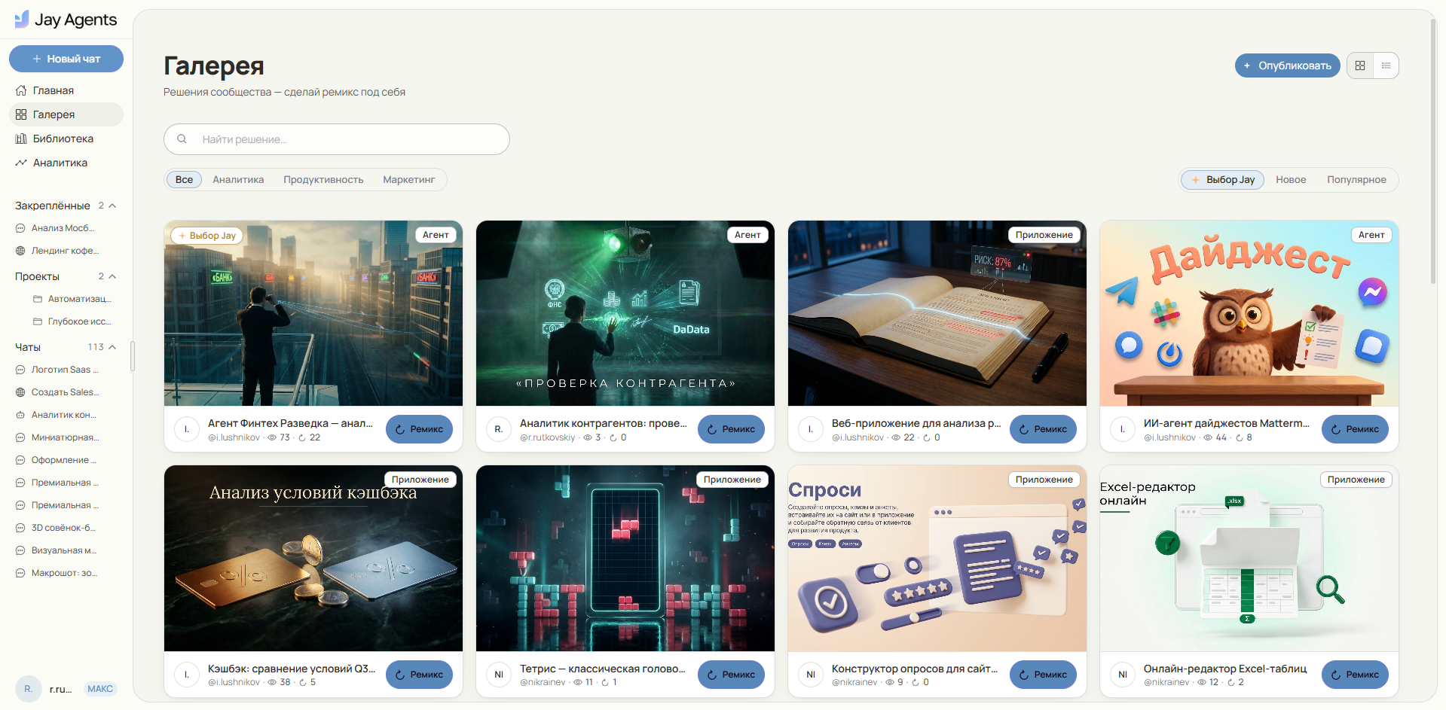Collapse the Проекты section
The height and width of the screenshot is (710, 1446).
pos(112,276)
